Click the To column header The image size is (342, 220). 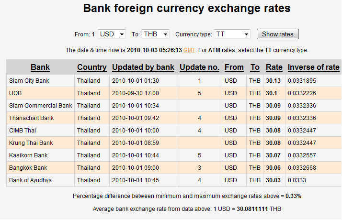(x=255, y=67)
